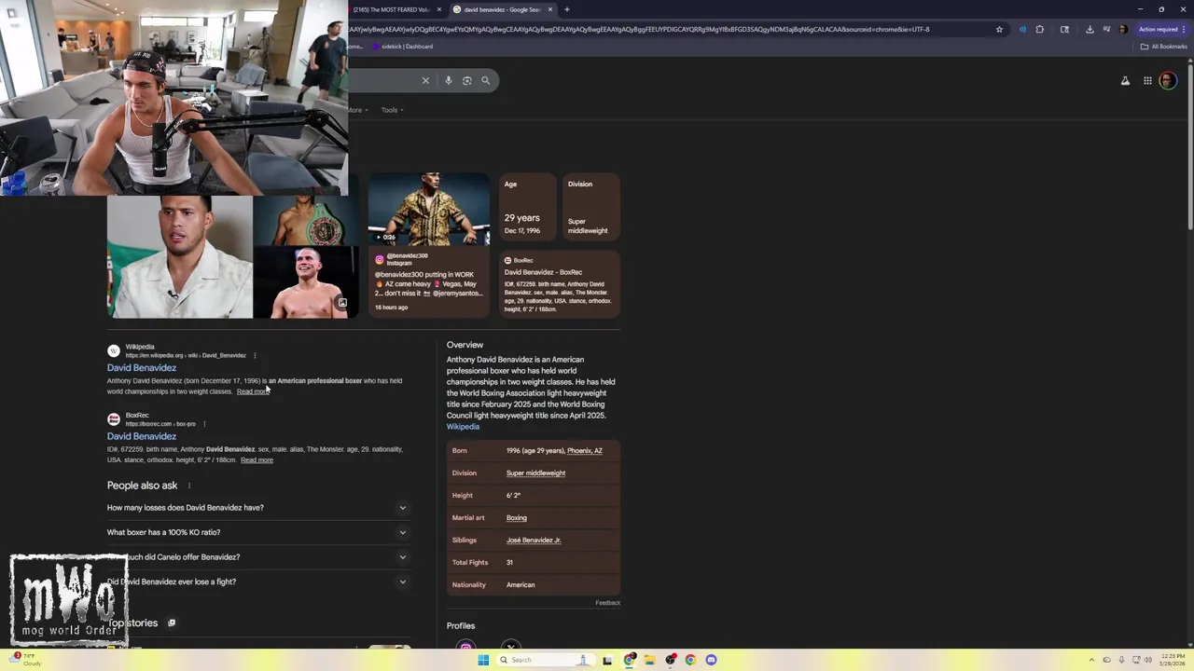
Task: Click 'Total Fights' value 31
Action: (x=509, y=563)
